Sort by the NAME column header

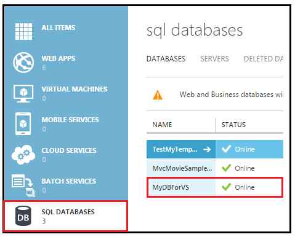tap(162, 125)
